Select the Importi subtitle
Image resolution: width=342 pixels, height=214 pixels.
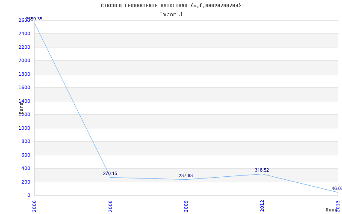[x=171, y=15]
